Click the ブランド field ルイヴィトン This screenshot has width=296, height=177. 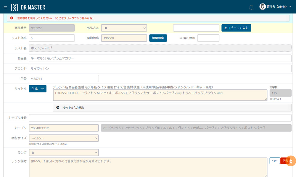[x=160, y=68]
